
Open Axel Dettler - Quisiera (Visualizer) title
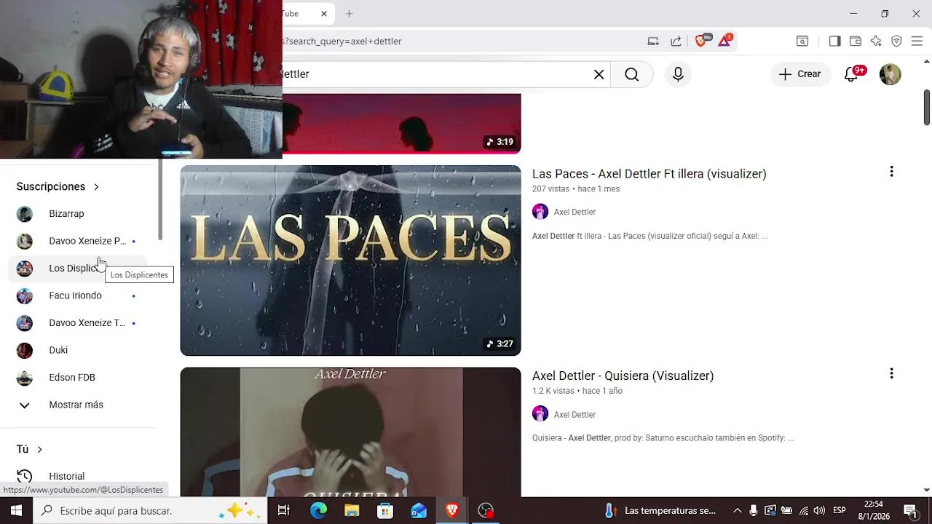623,376
